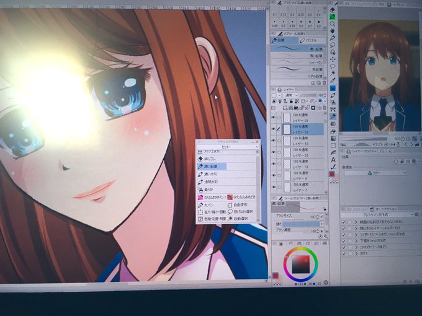
Task: Click the lock icon in the tool property preview
Action: 325,209
